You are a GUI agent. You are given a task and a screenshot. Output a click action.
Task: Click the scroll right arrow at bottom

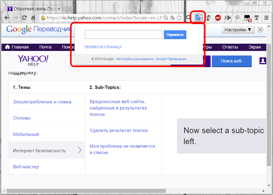[264, 191]
